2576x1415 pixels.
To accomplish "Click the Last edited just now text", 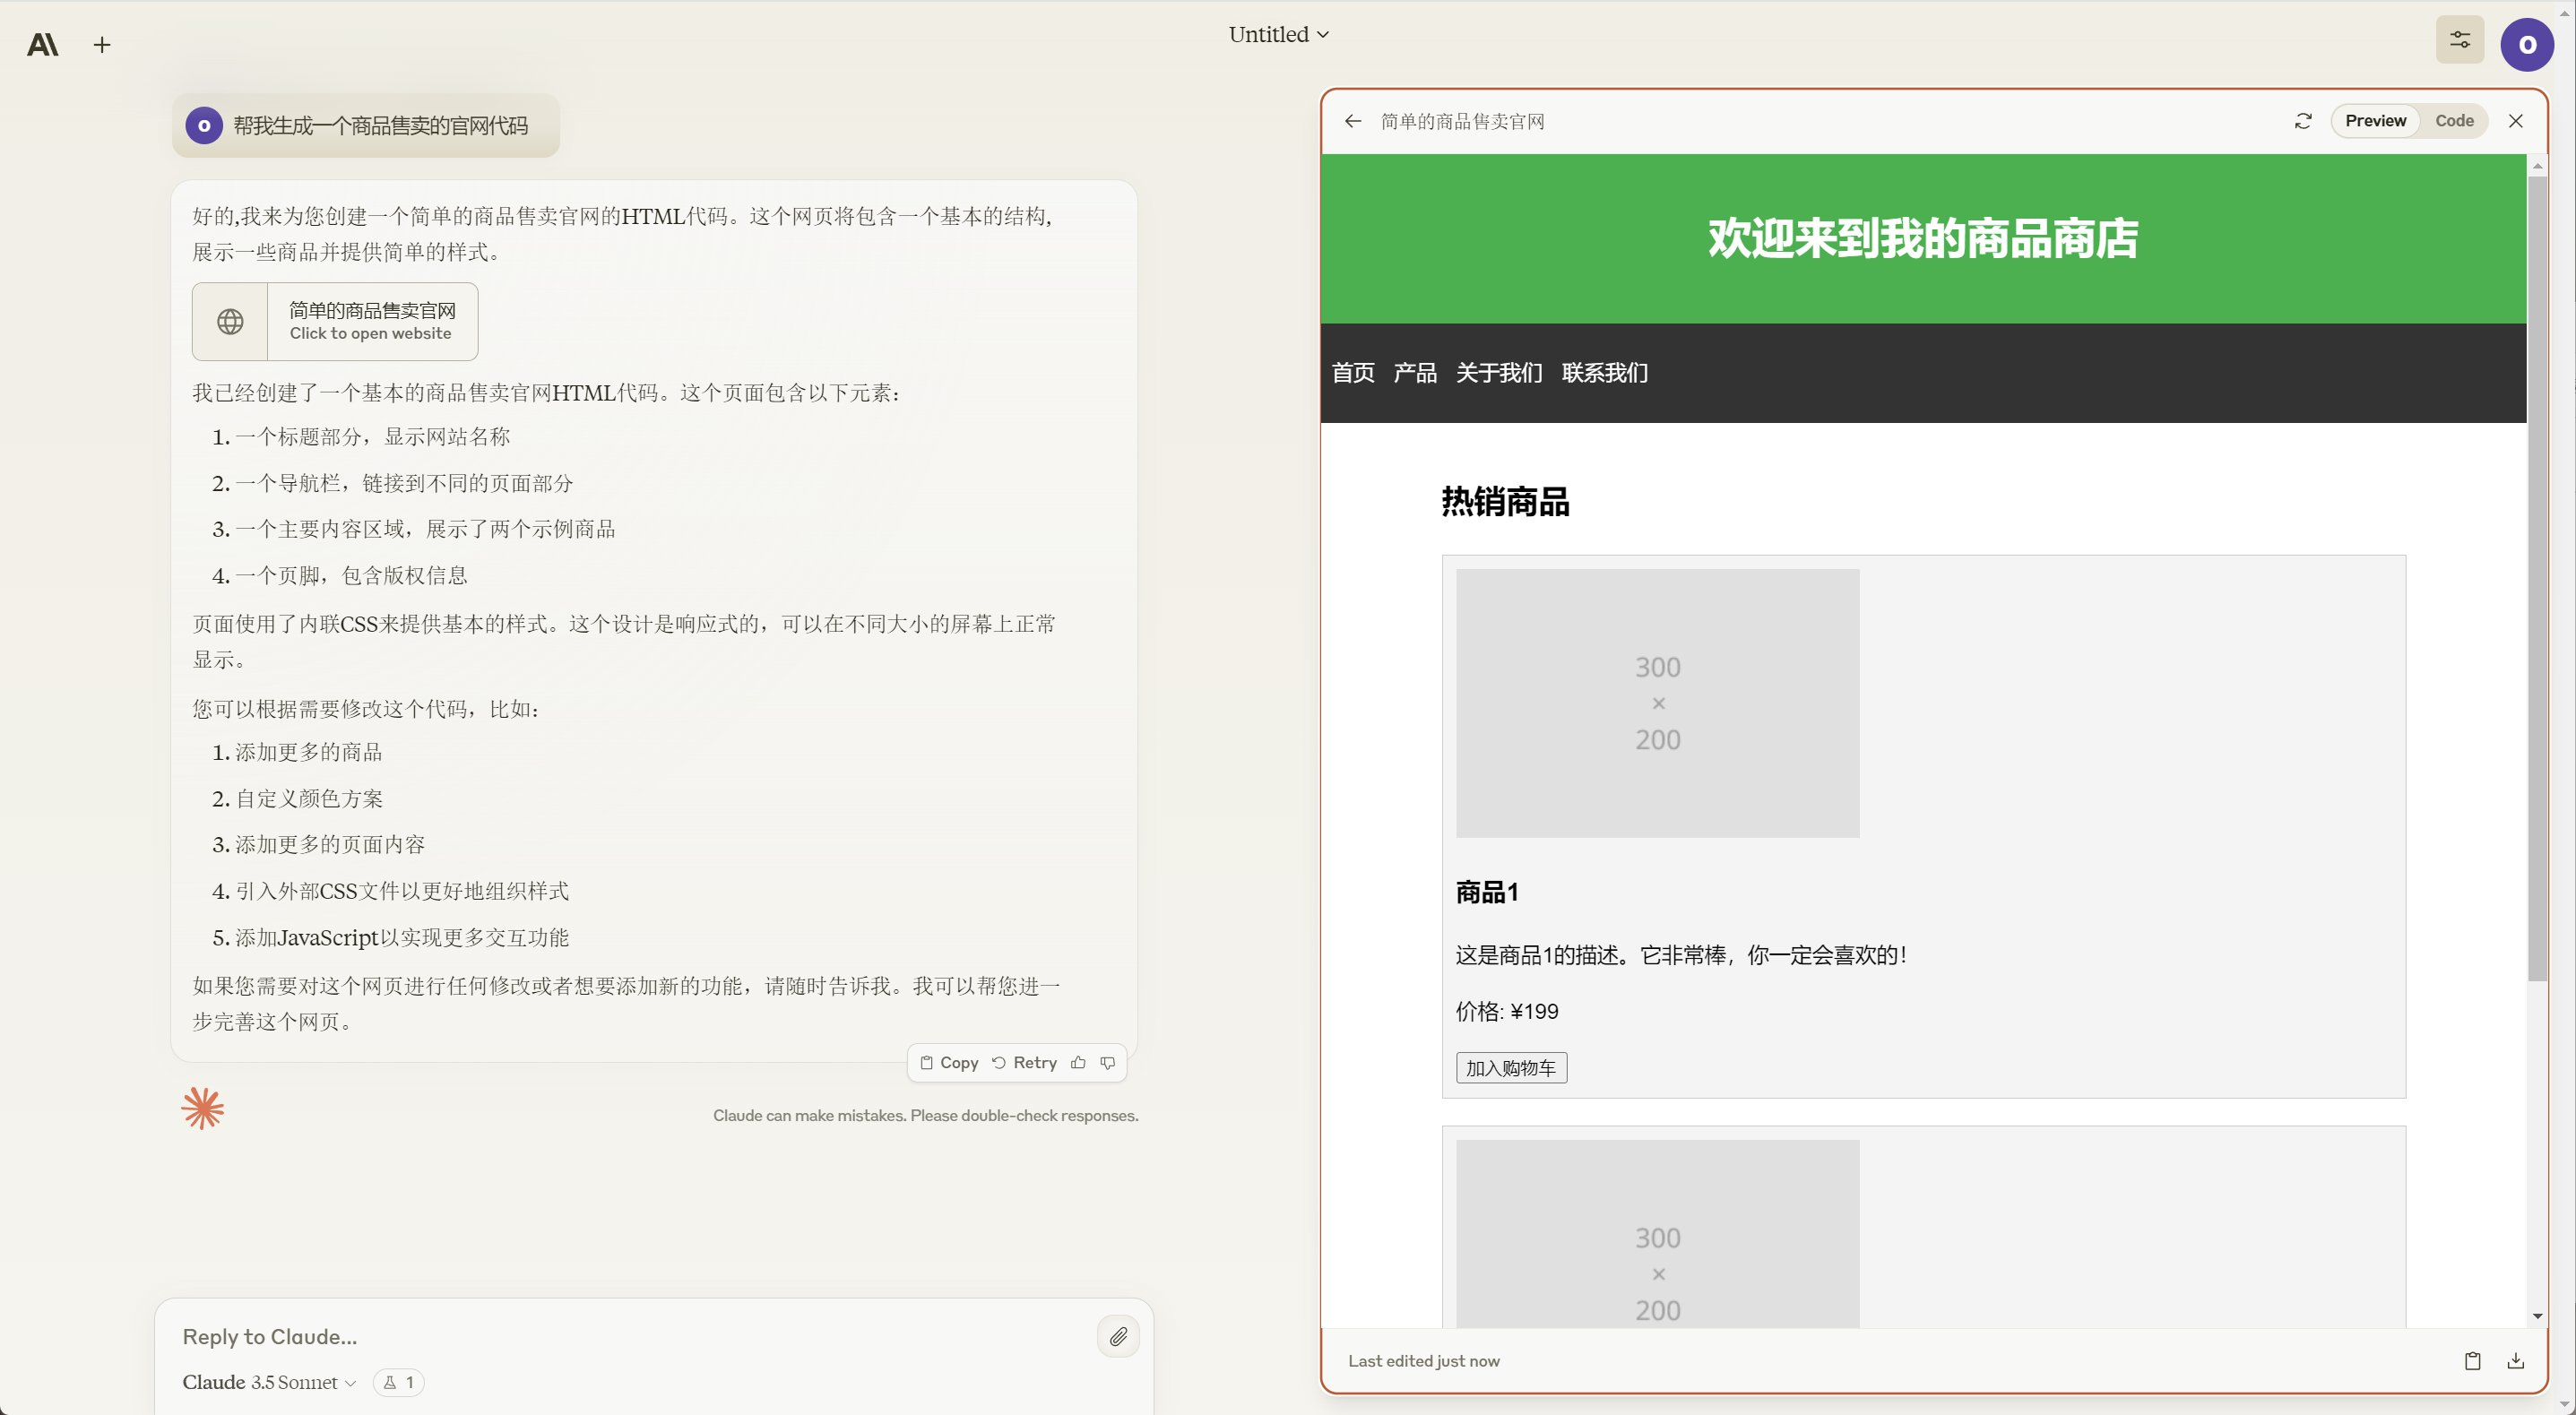I will 1423,1360.
